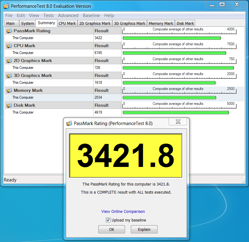Screen dimensions: 249x242
Task: Open the Advanced menu
Action: pyautogui.click(x=68, y=16)
